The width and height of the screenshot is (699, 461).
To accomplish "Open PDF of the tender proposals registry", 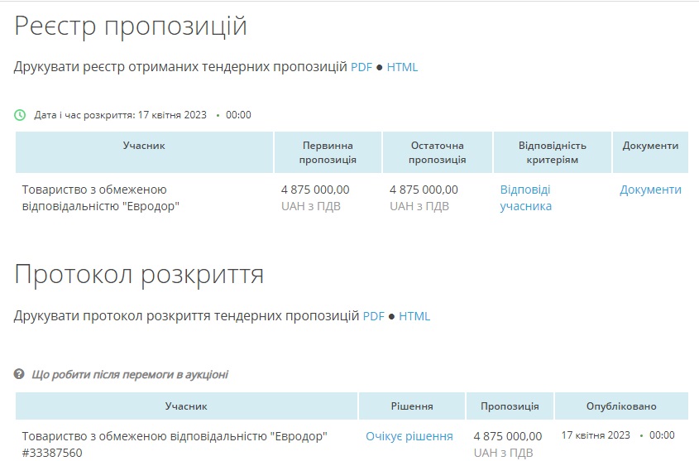I will (x=361, y=67).
